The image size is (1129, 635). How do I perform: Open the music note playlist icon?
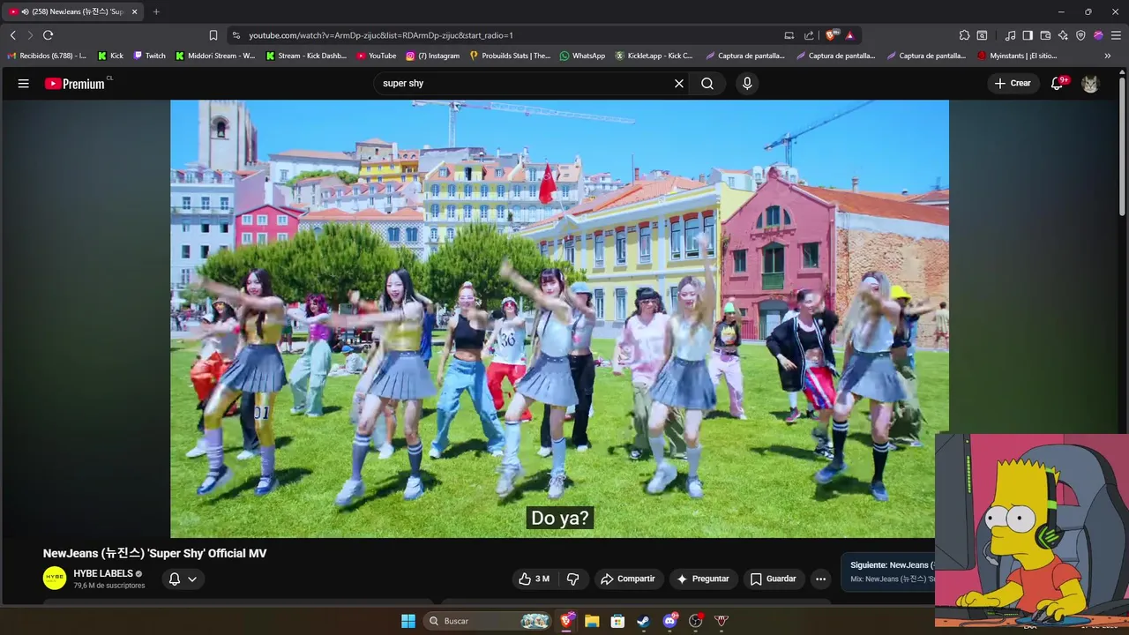[x=1010, y=35]
